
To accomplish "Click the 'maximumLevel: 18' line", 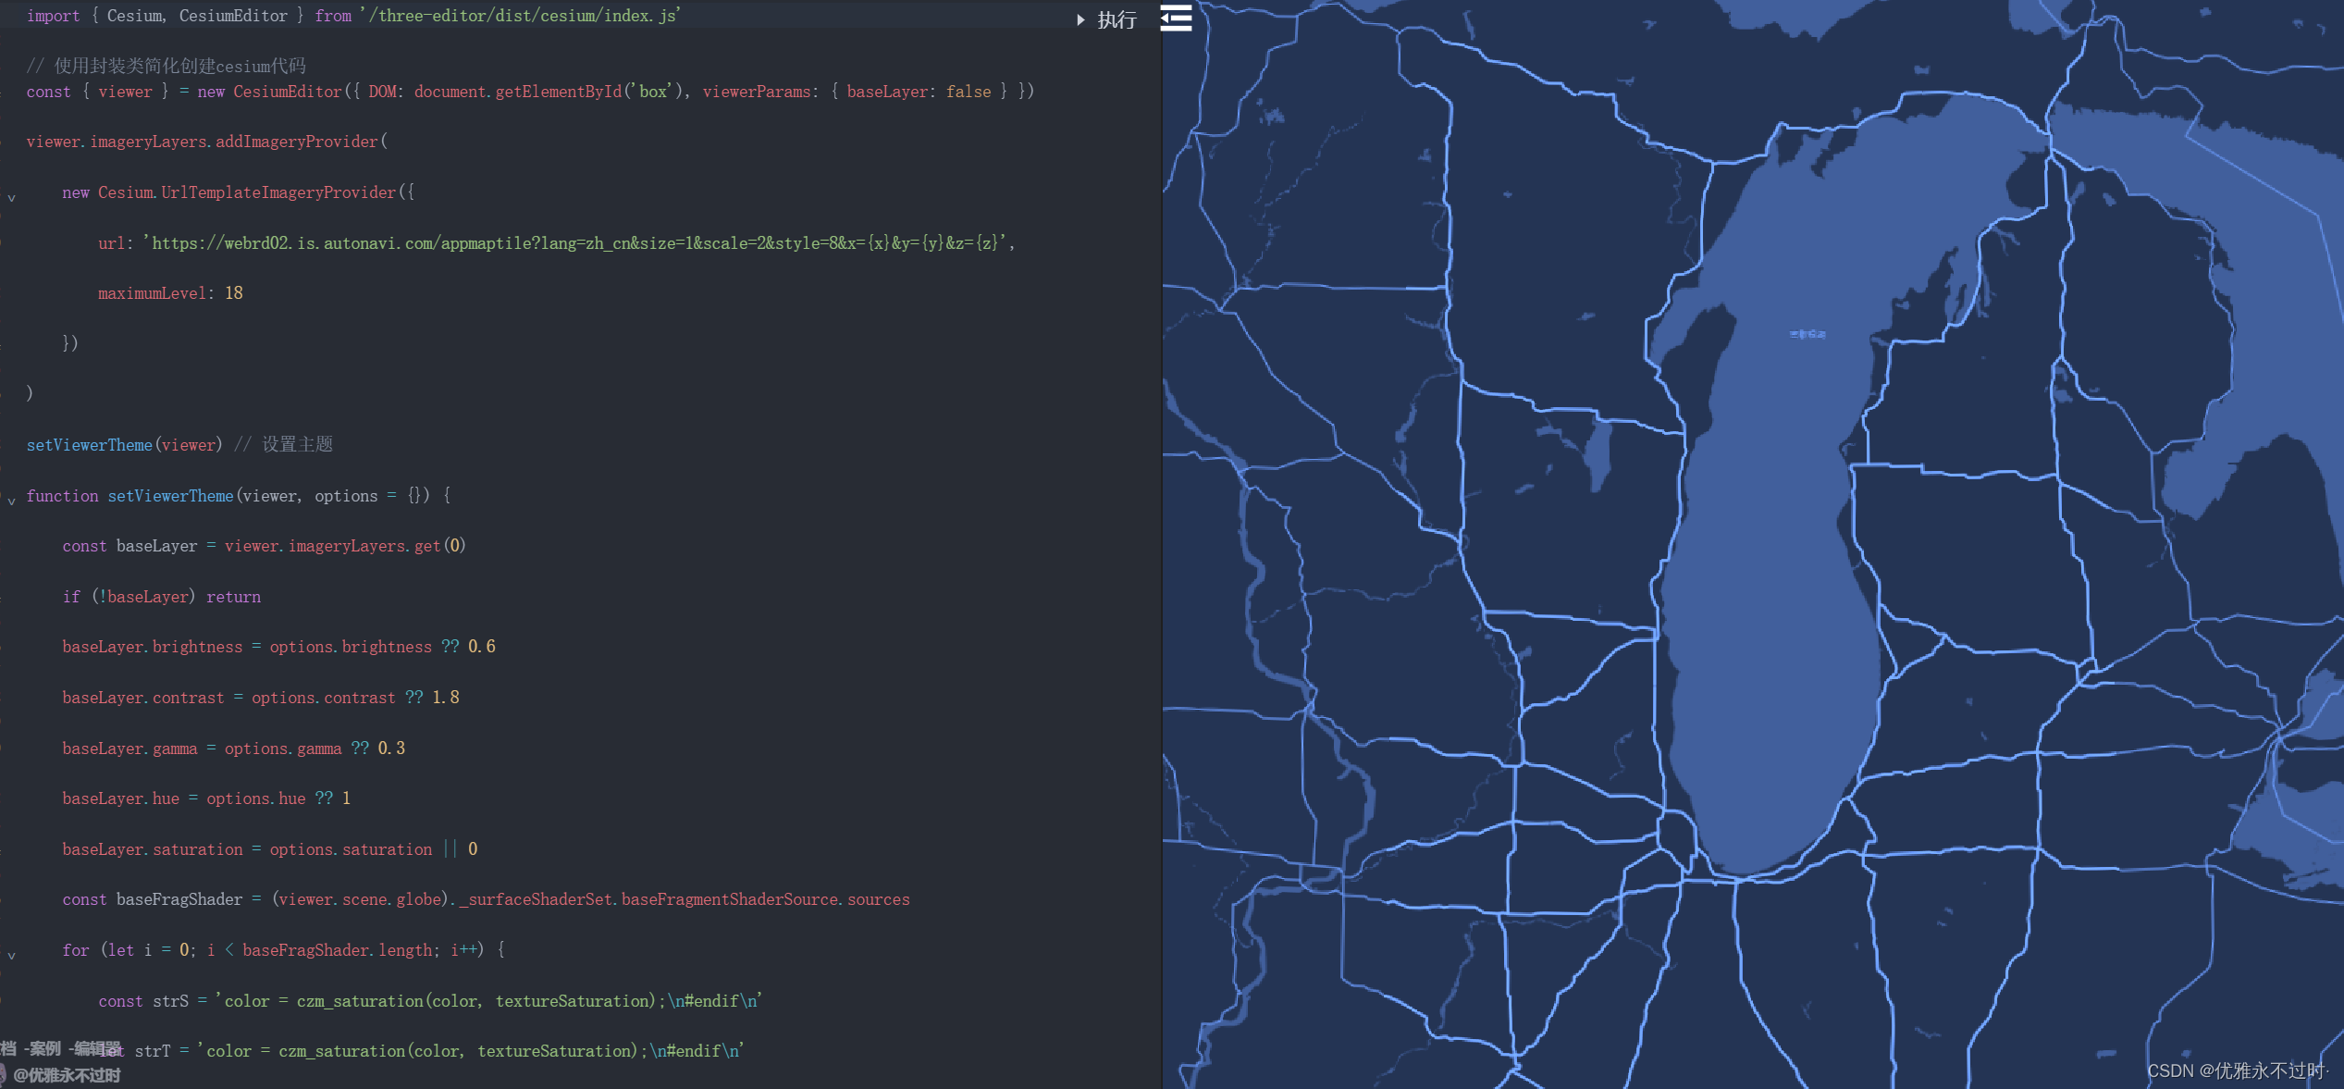I will (170, 293).
